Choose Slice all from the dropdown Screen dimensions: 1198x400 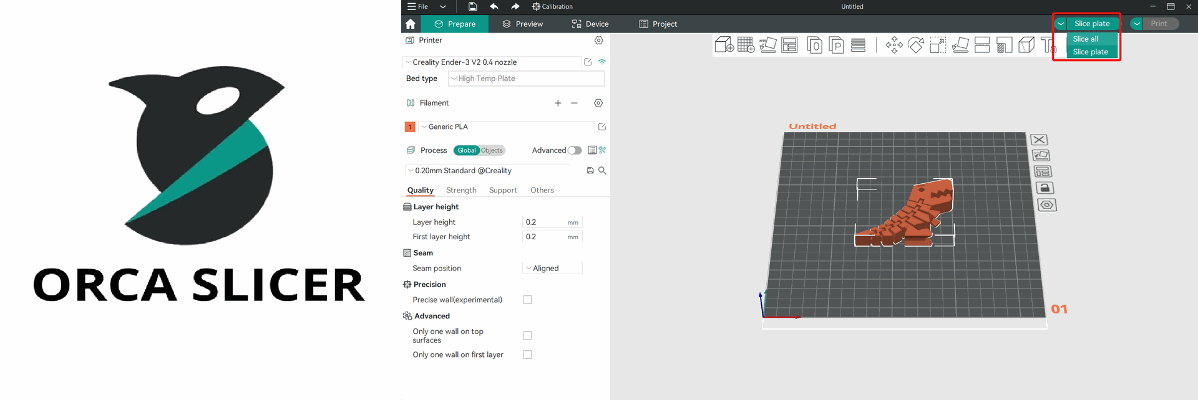pyautogui.click(x=1093, y=39)
